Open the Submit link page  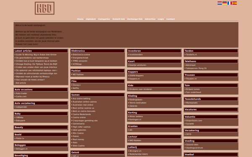[x=118, y=19]
